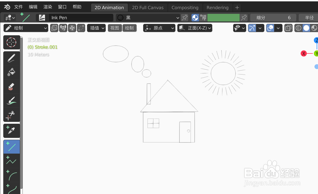Toggle add weight data option

pyautogui.click(x=63, y=28)
